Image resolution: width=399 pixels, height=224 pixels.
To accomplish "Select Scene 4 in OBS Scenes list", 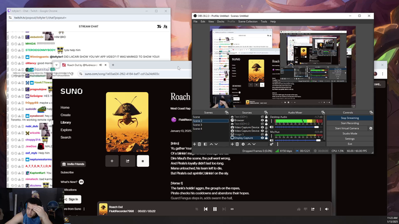I will pyautogui.click(x=210, y=129).
